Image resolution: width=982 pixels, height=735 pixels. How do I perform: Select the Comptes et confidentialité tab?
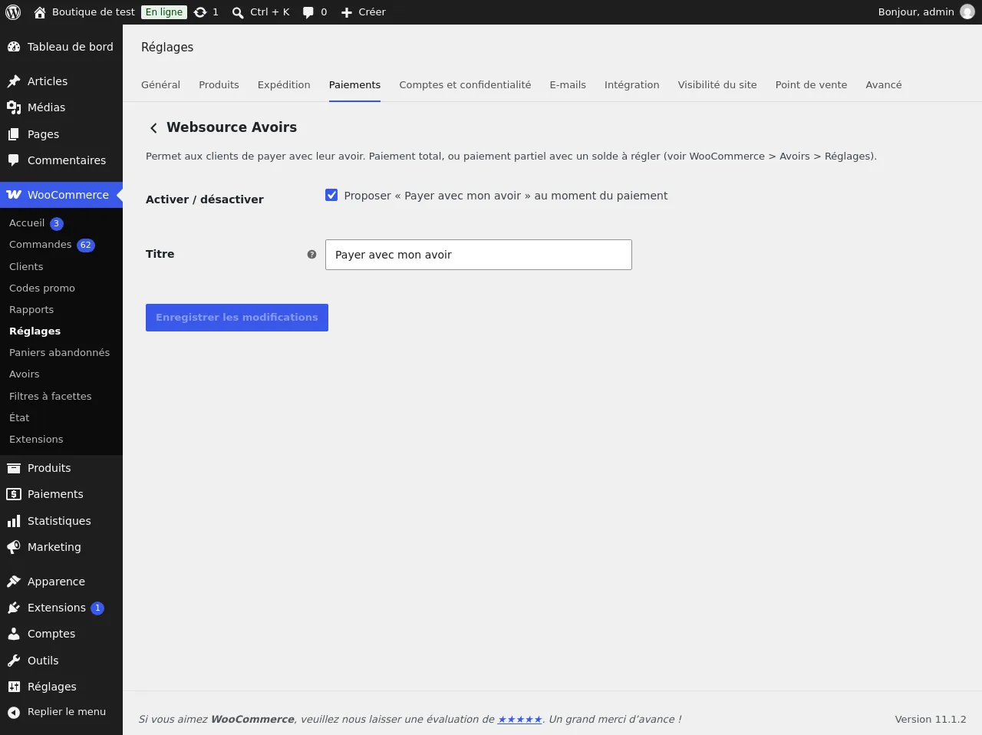click(x=465, y=85)
